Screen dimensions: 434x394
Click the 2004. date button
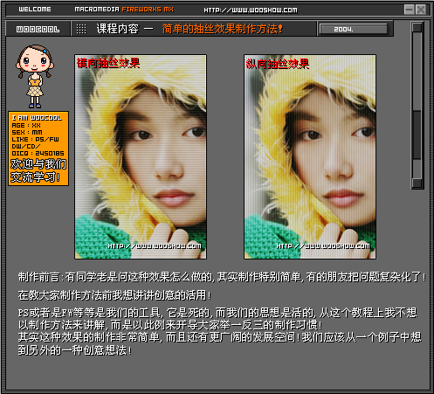point(354,29)
